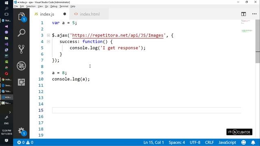Image resolution: width=260 pixels, height=146 pixels.
Task: Click CRLF end of line selector
Action: 209,142
